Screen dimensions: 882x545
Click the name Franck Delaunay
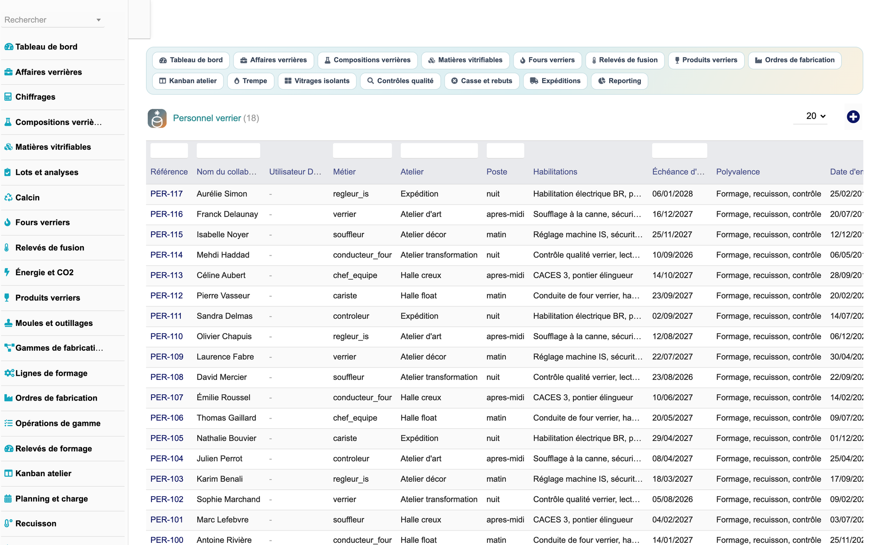coord(227,214)
